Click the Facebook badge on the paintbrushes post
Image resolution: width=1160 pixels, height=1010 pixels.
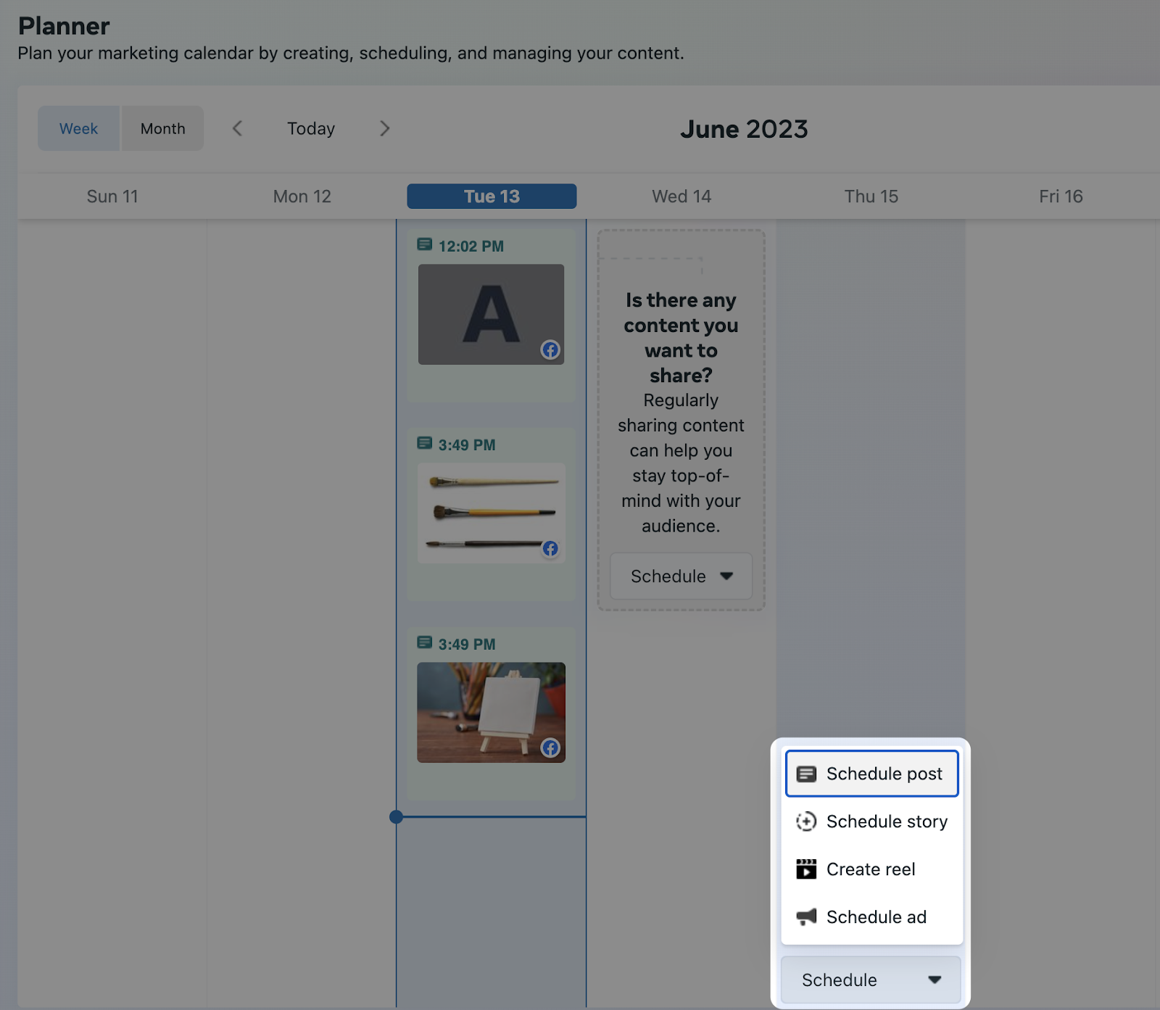click(x=550, y=549)
